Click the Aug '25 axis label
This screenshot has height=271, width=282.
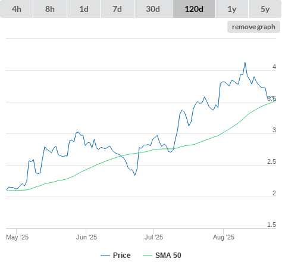(x=224, y=237)
